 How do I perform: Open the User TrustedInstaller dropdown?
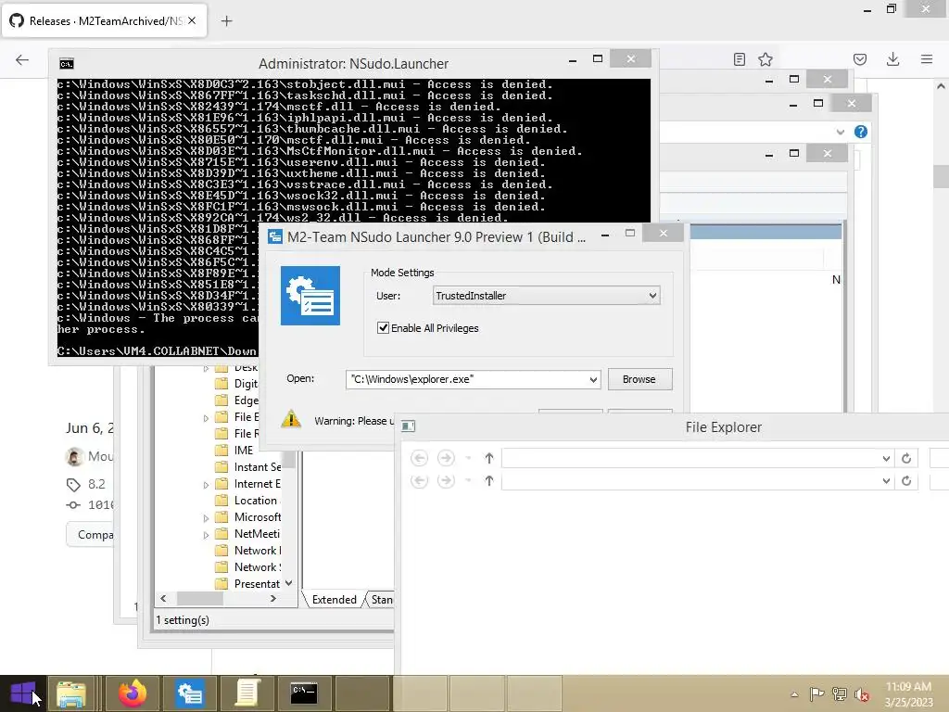tap(547, 296)
